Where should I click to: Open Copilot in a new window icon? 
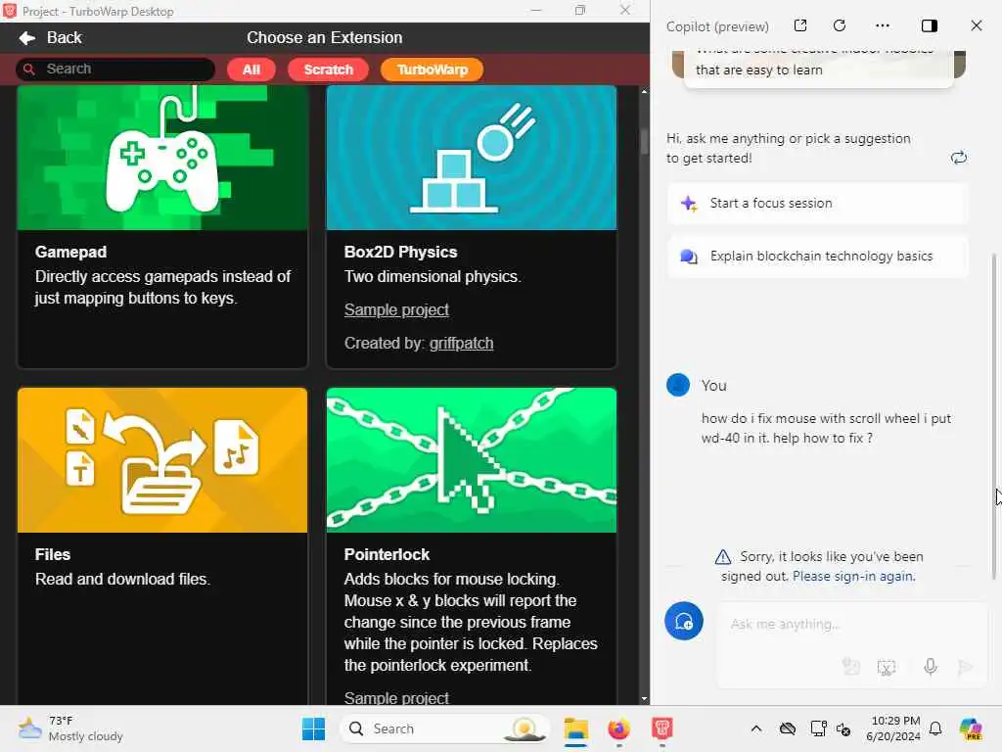coord(800,25)
